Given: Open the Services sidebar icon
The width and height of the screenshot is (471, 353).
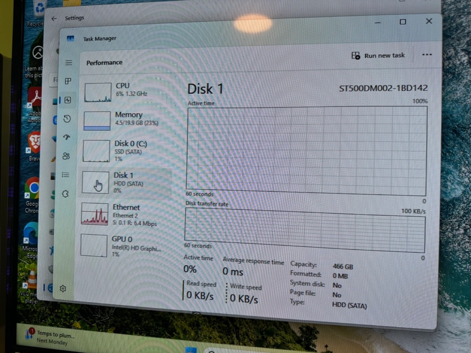Looking at the screenshot, I should pyautogui.click(x=65, y=194).
